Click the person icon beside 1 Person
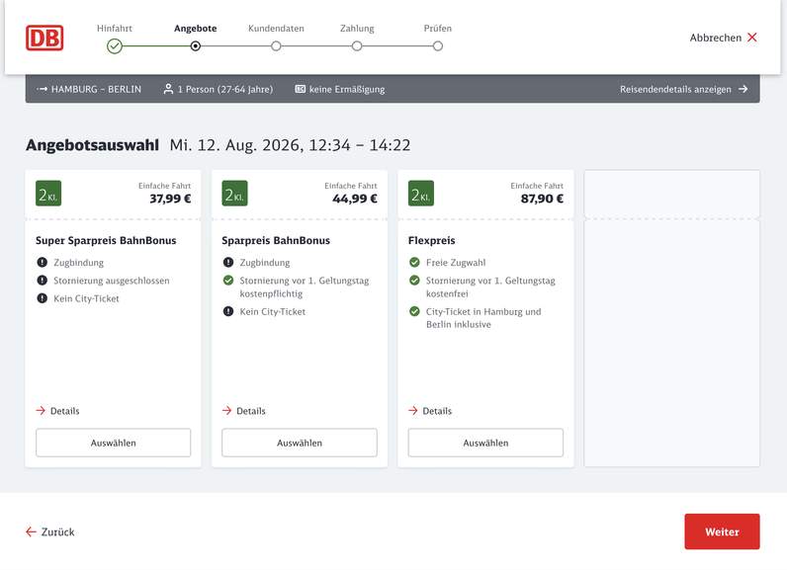 pos(169,89)
